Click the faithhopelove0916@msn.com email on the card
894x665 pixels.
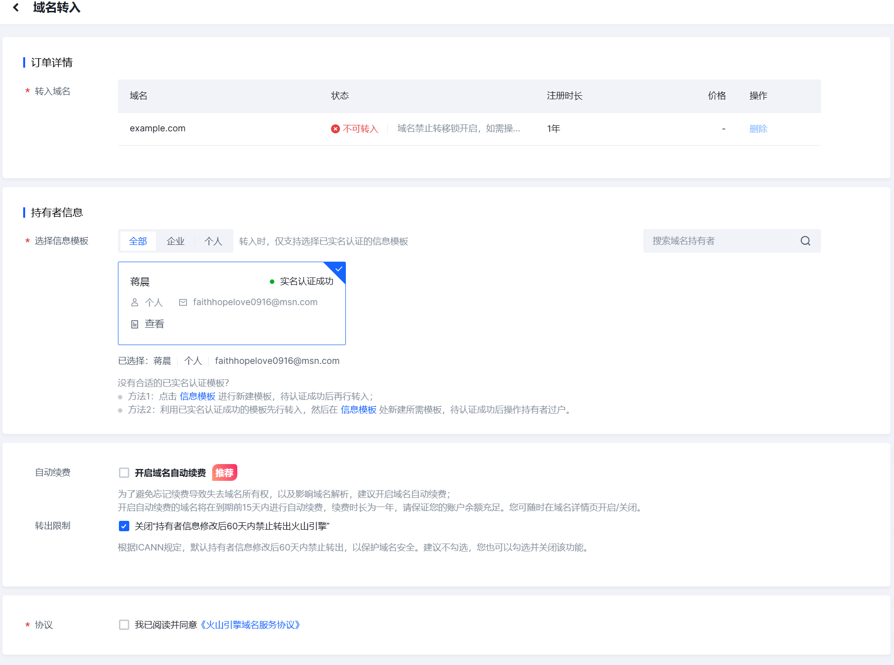point(255,302)
